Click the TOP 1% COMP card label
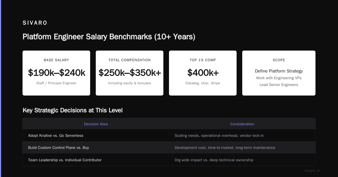Viewport: 338px width, 177px height. [203, 60]
